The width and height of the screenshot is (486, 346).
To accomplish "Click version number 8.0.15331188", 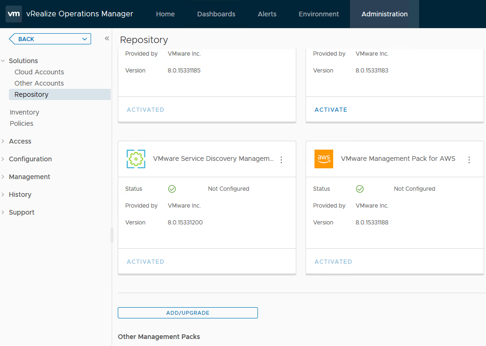I will (372, 223).
